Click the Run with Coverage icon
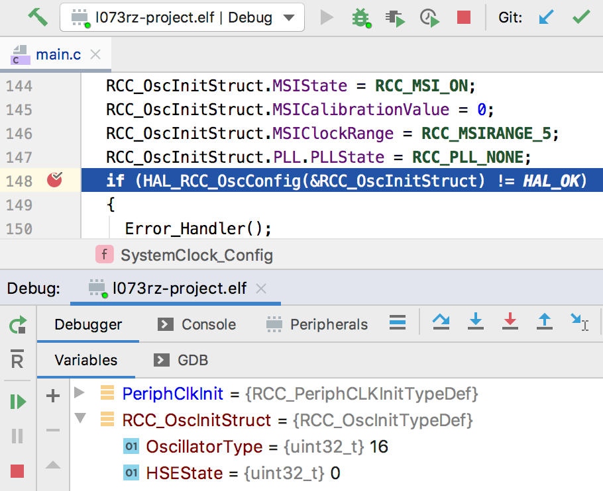 point(395,17)
